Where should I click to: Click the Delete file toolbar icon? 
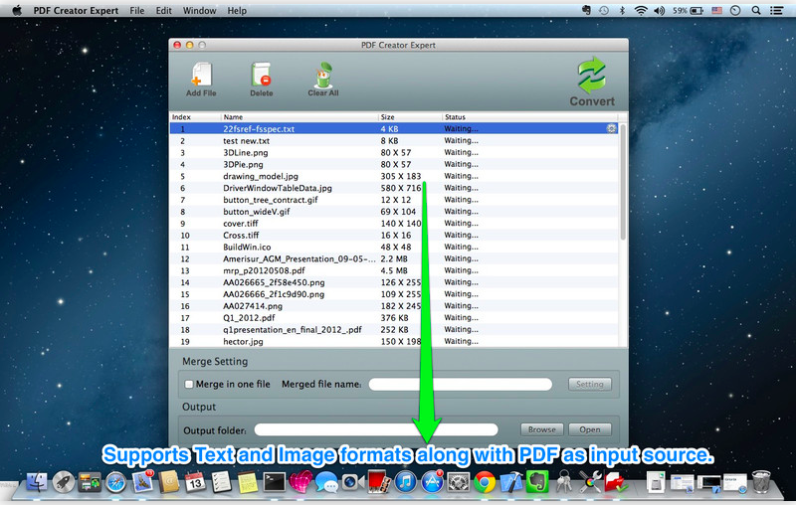[262, 80]
